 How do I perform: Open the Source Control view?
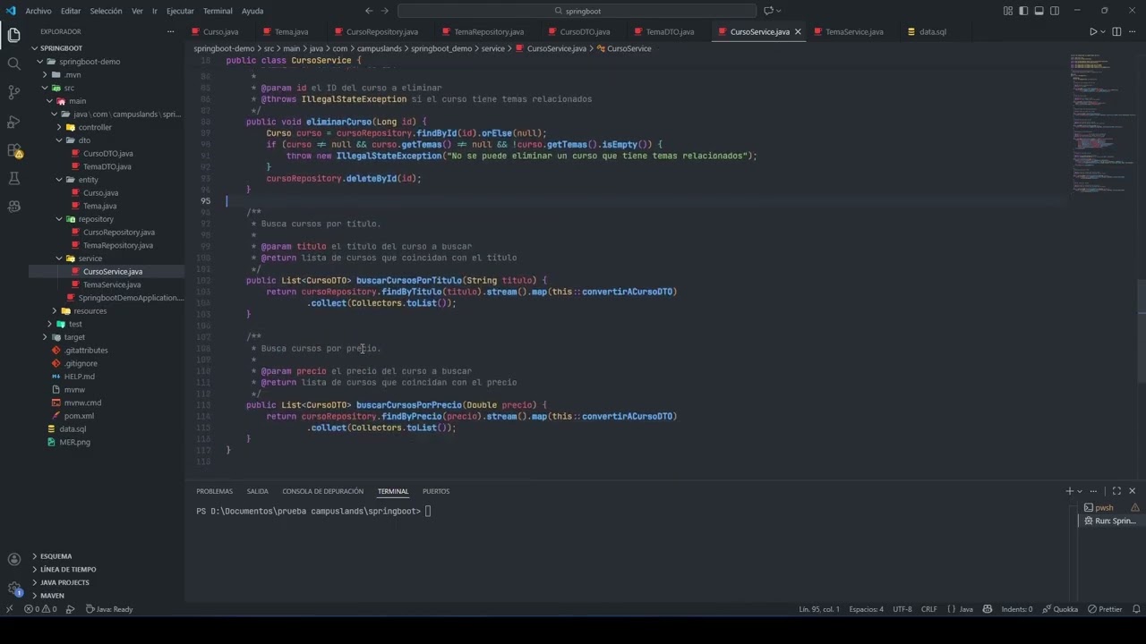13,92
